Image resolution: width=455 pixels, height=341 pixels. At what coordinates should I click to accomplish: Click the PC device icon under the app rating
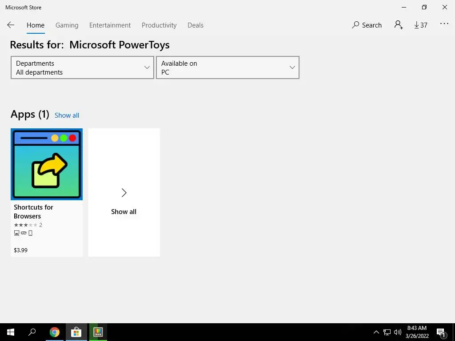[16, 233]
